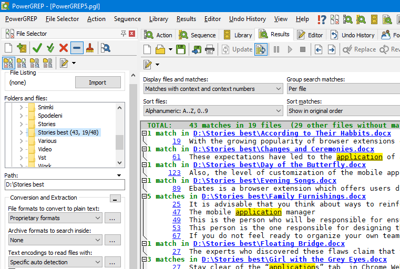Click the ellipsis button next to Proprietary formats
The image size is (400, 269).
(x=112, y=218)
